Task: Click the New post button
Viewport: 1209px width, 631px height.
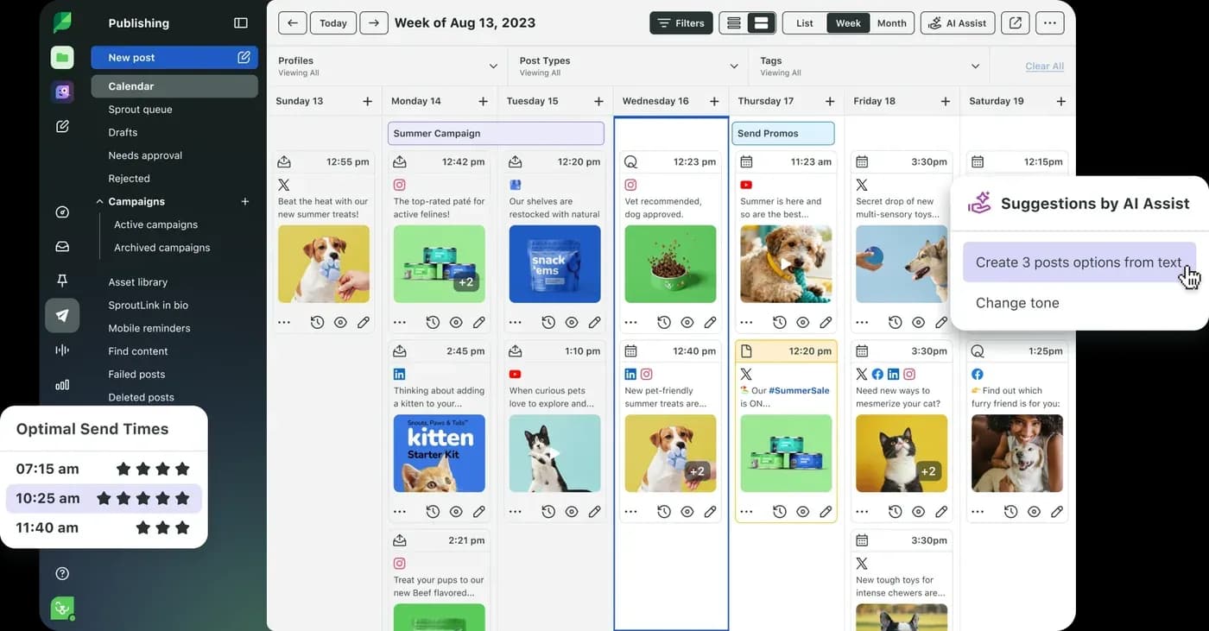Action: [x=174, y=58]
